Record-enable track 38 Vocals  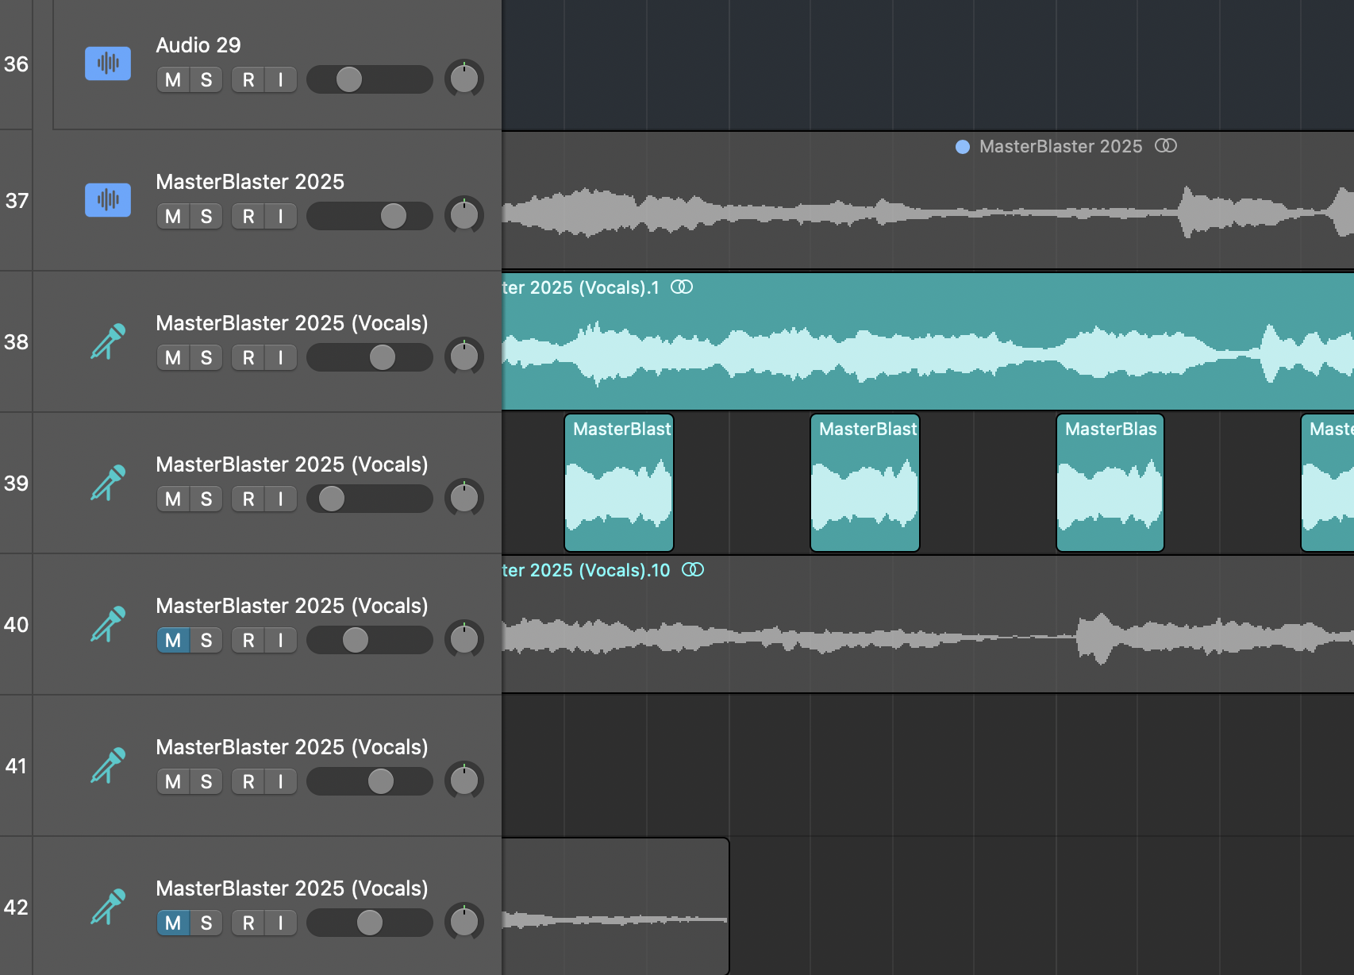248,358
